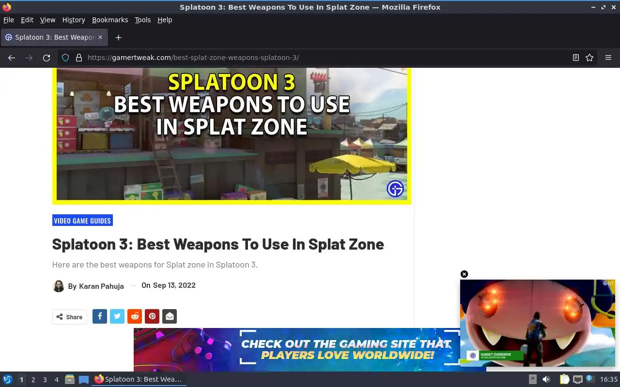Open author Karan Pahuja's page
The width and height of the screenshot is (620, 387).
(x=101, y=286)
